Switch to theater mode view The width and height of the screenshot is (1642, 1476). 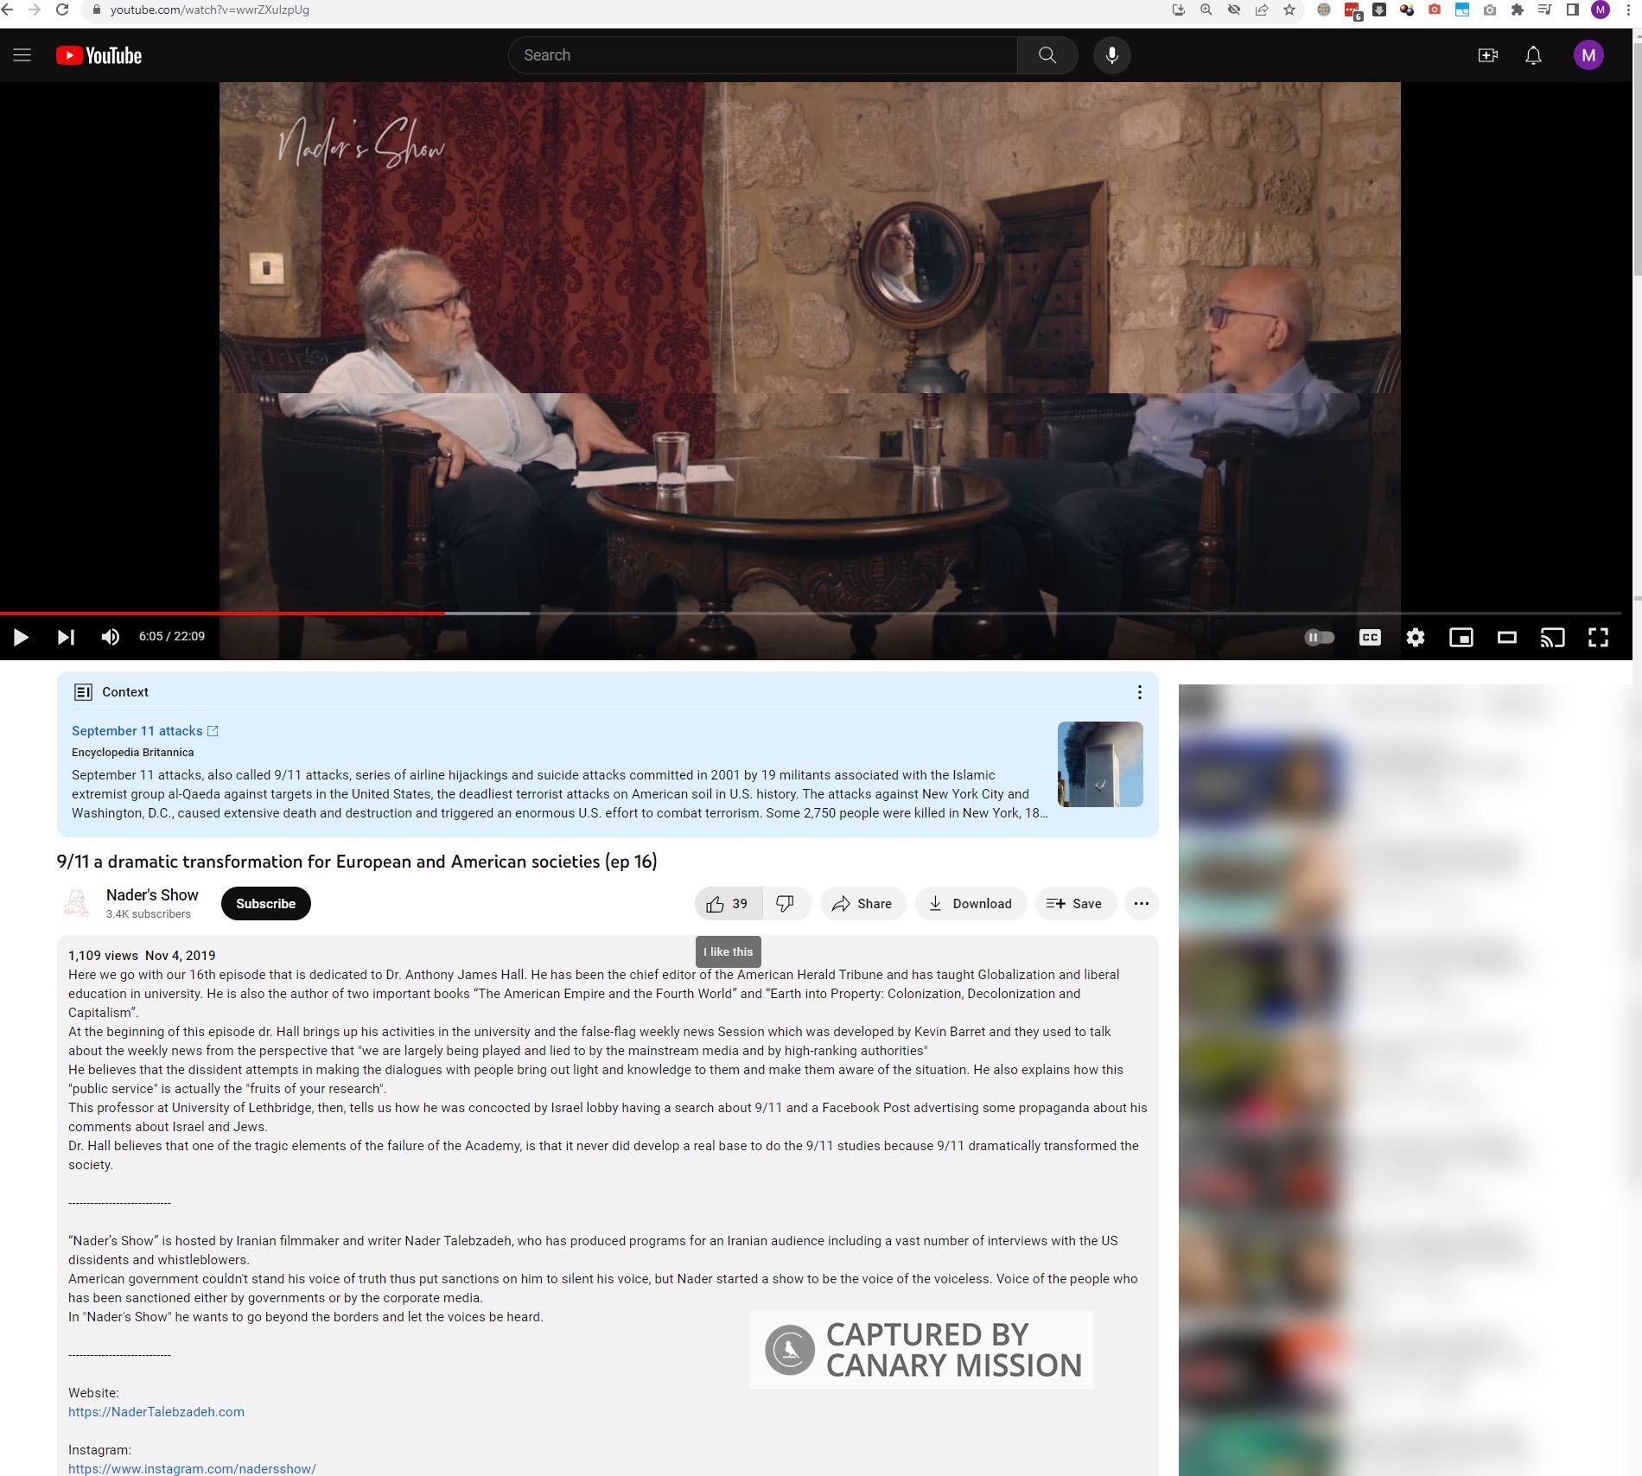click(1506, 638)
